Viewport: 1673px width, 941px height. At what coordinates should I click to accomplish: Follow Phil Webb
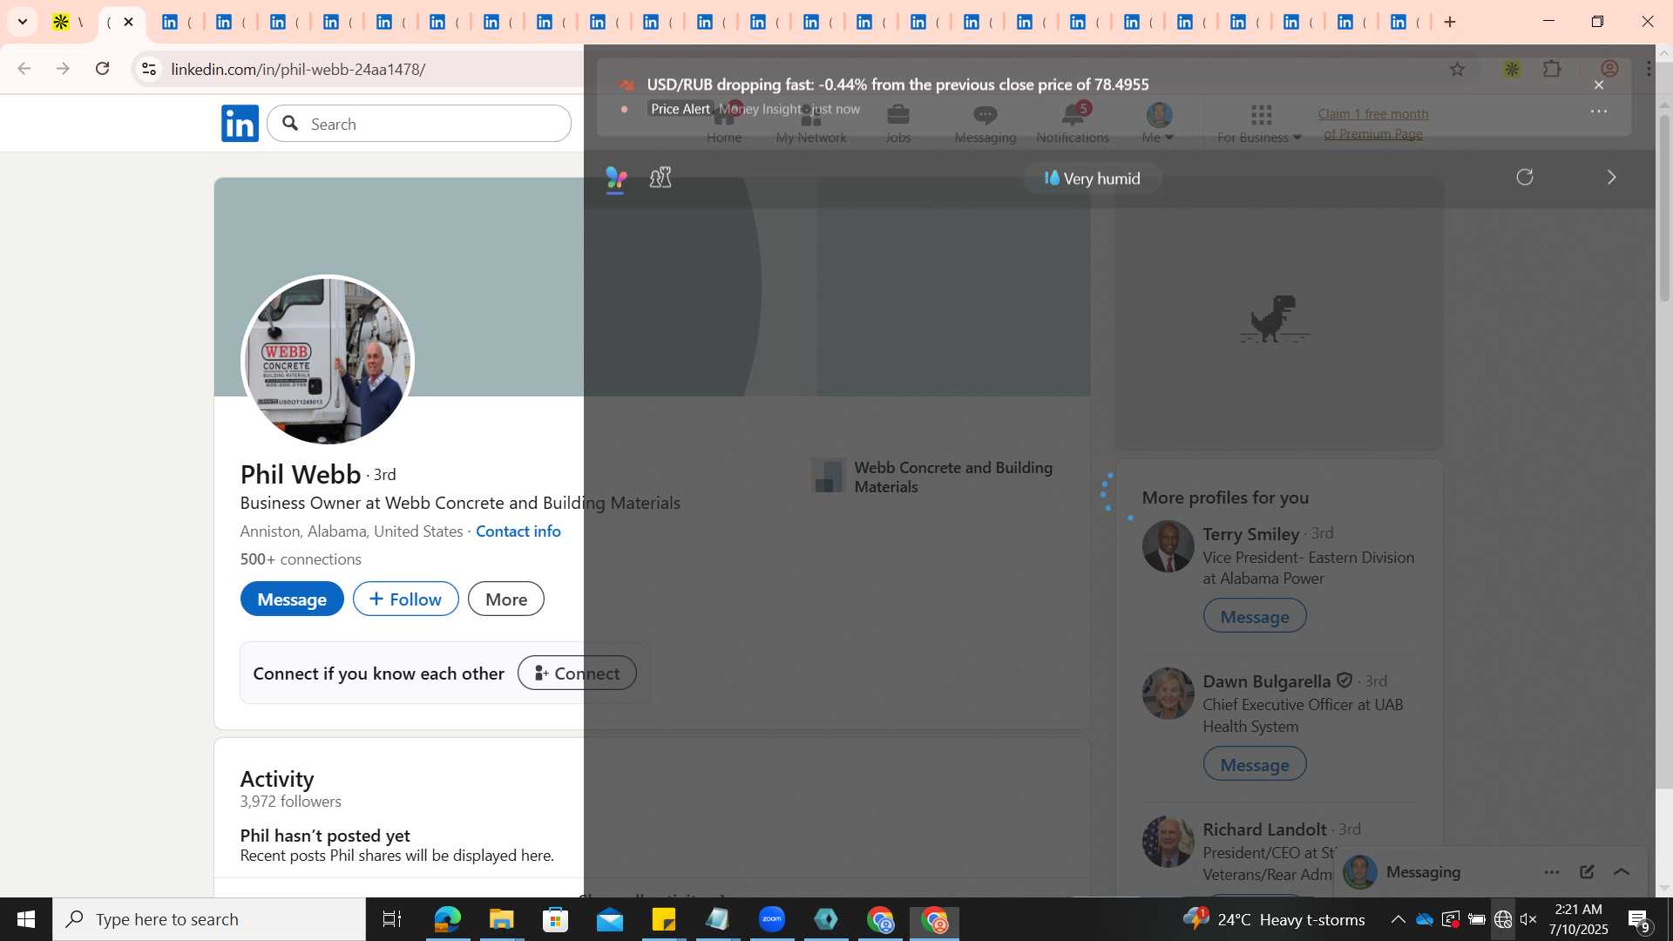pos(405,599)
